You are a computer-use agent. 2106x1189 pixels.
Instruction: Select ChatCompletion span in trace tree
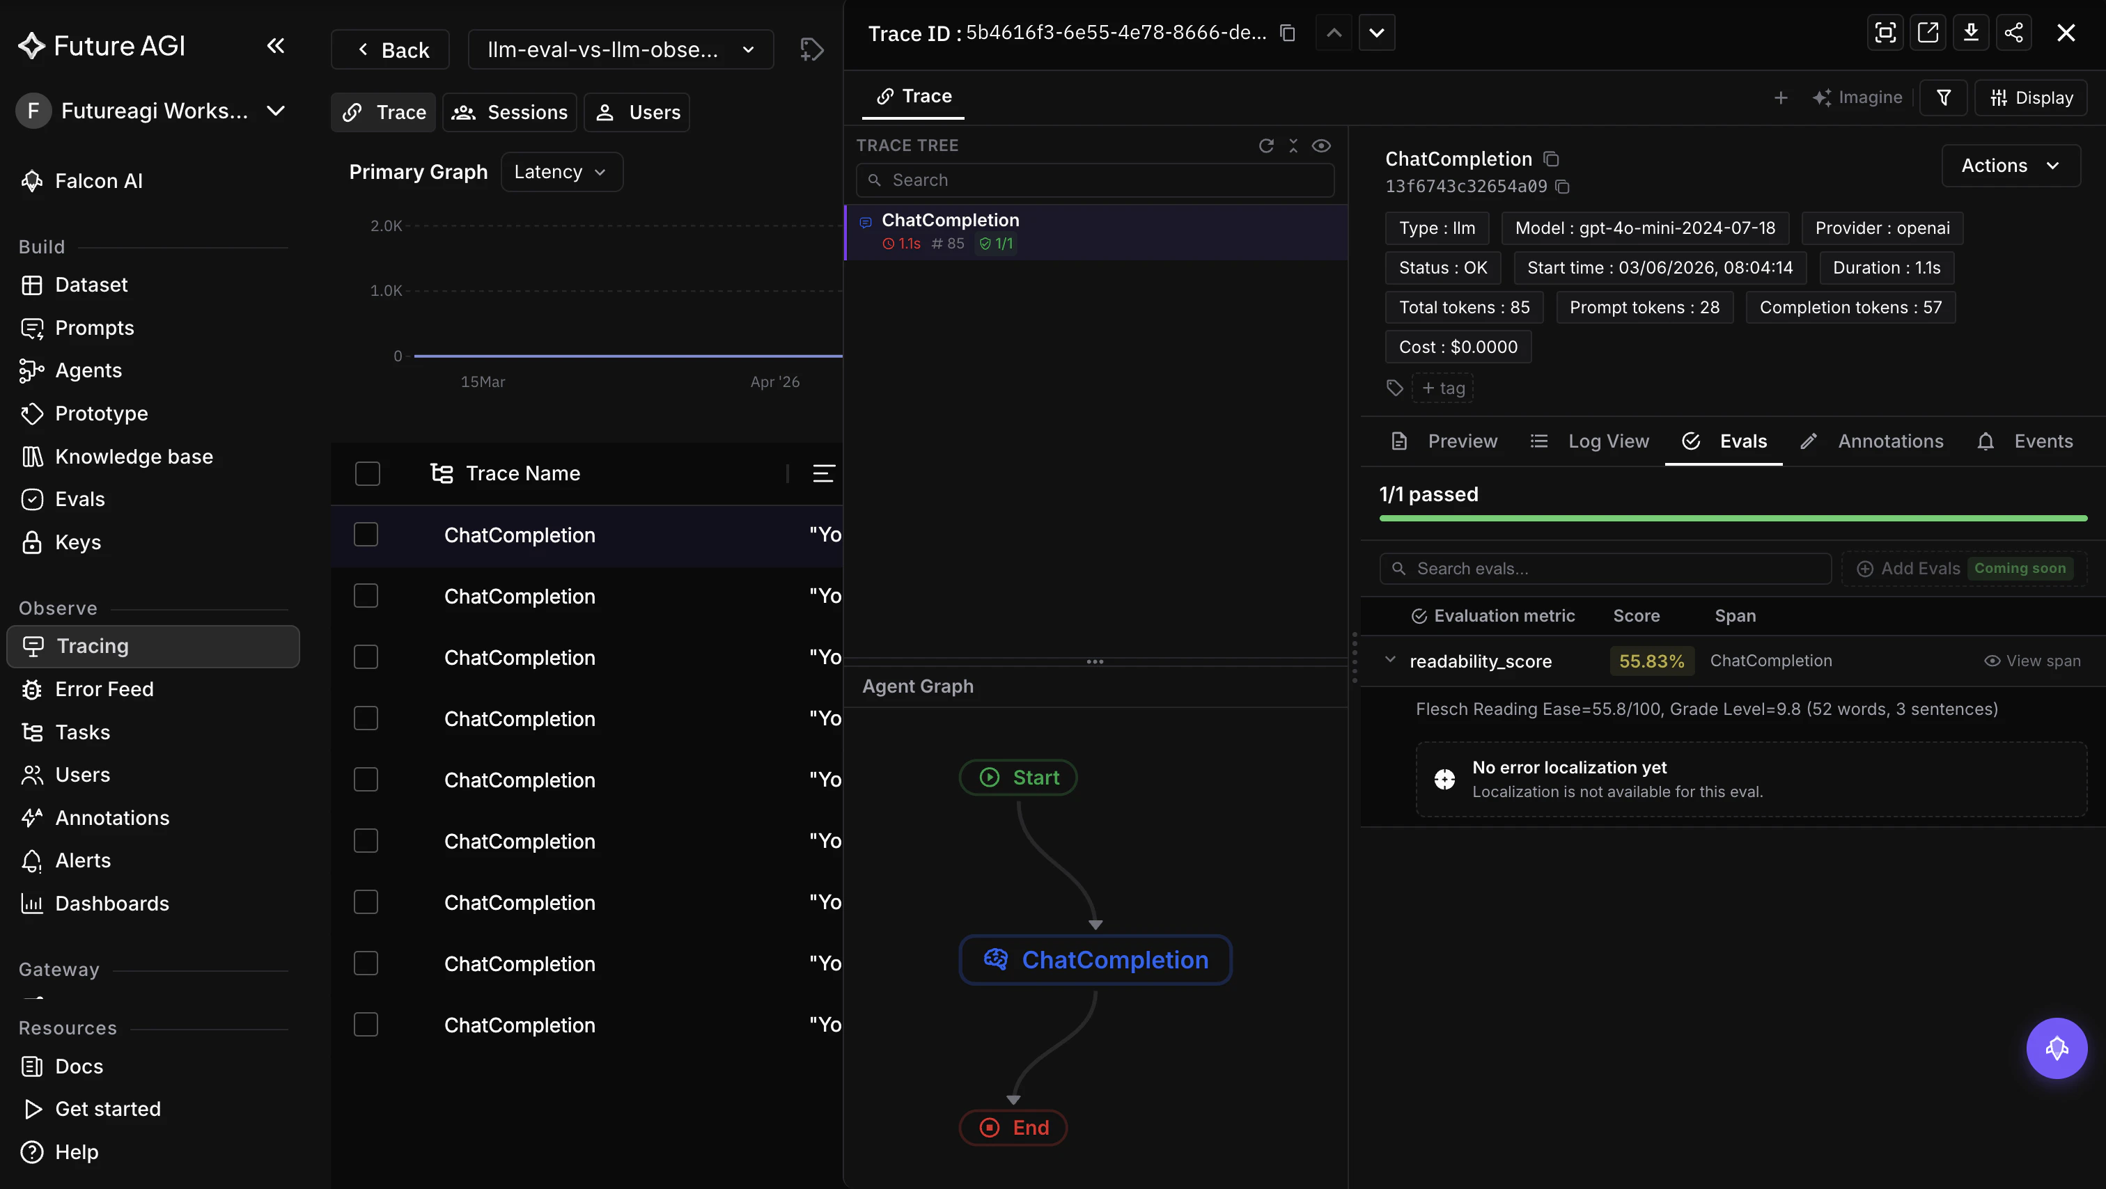pos(1096,232)
